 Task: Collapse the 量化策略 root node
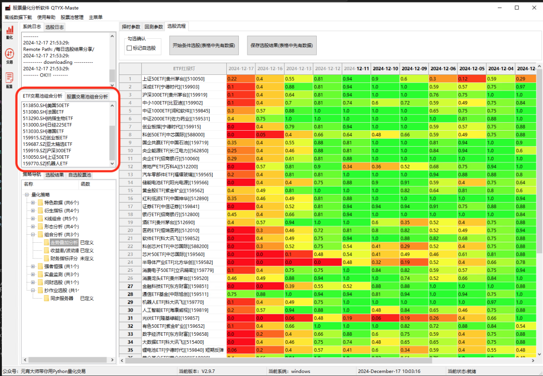pos(27,195)
